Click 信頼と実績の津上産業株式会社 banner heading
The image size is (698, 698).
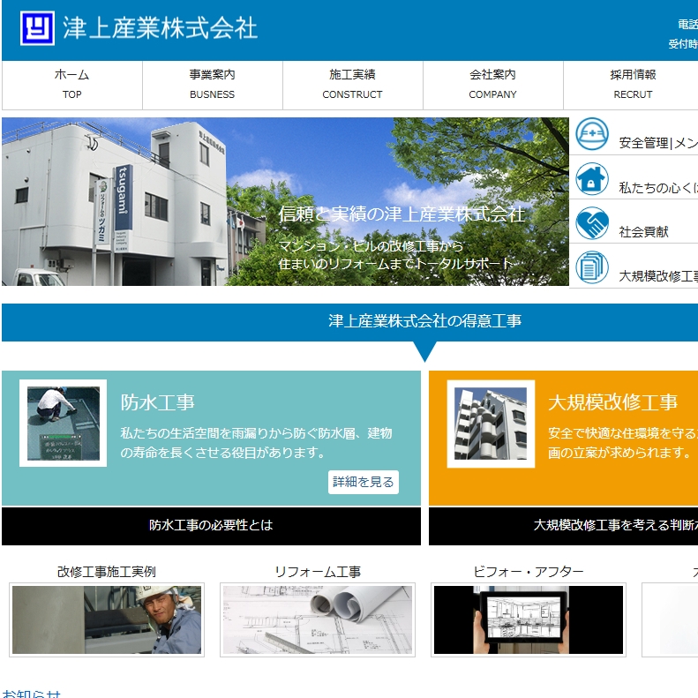click(402, 214)
